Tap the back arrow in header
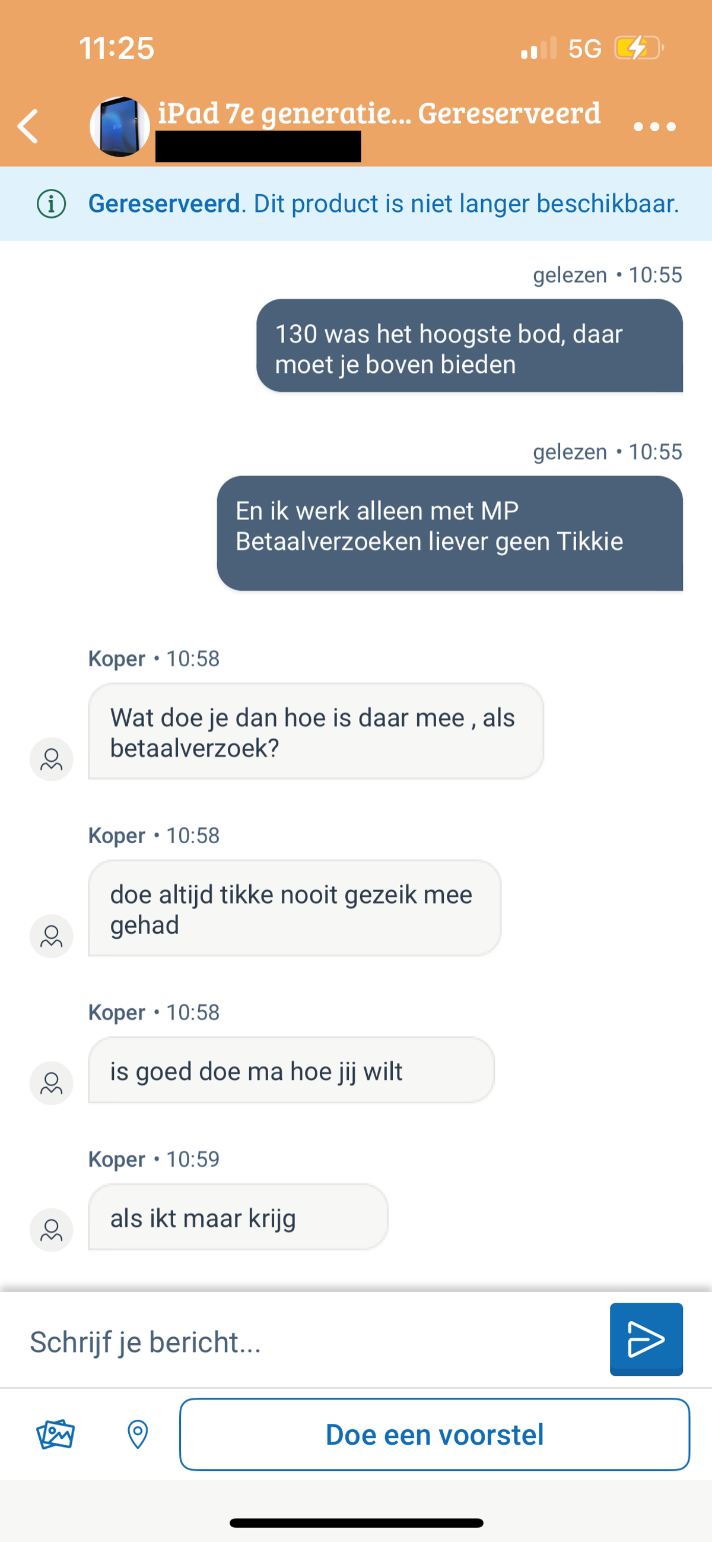This screenshot has height=1542, width=712. [28, 126]
